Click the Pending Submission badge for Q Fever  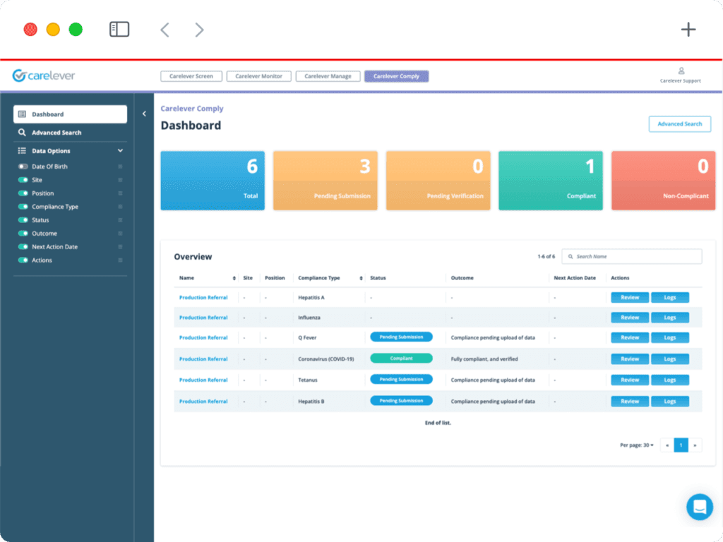tap(401, 337)
